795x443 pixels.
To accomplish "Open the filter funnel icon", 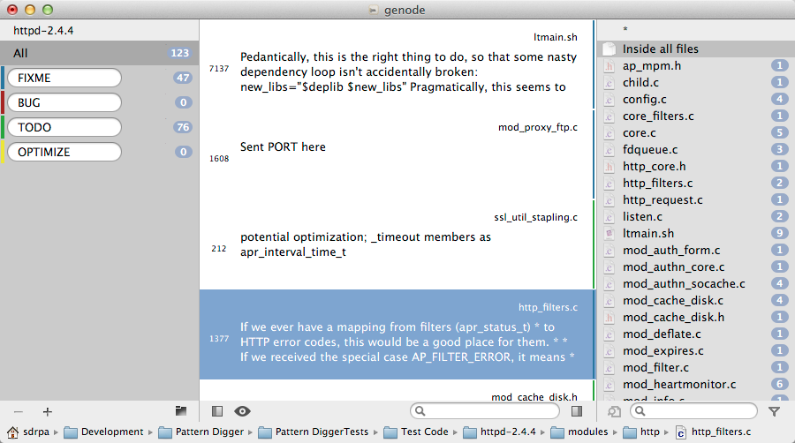I will click(x=774, y=411).
